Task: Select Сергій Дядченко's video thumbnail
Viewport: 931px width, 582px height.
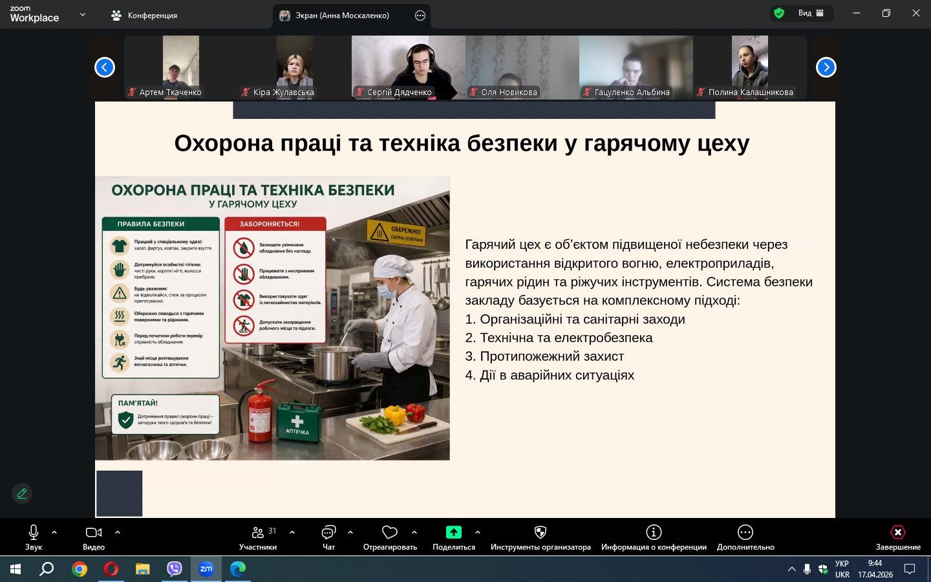Action: pos(408,67)
